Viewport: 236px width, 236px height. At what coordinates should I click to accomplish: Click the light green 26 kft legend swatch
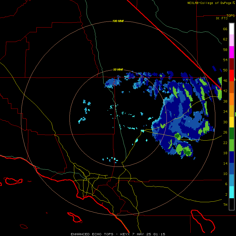point(232,145)
